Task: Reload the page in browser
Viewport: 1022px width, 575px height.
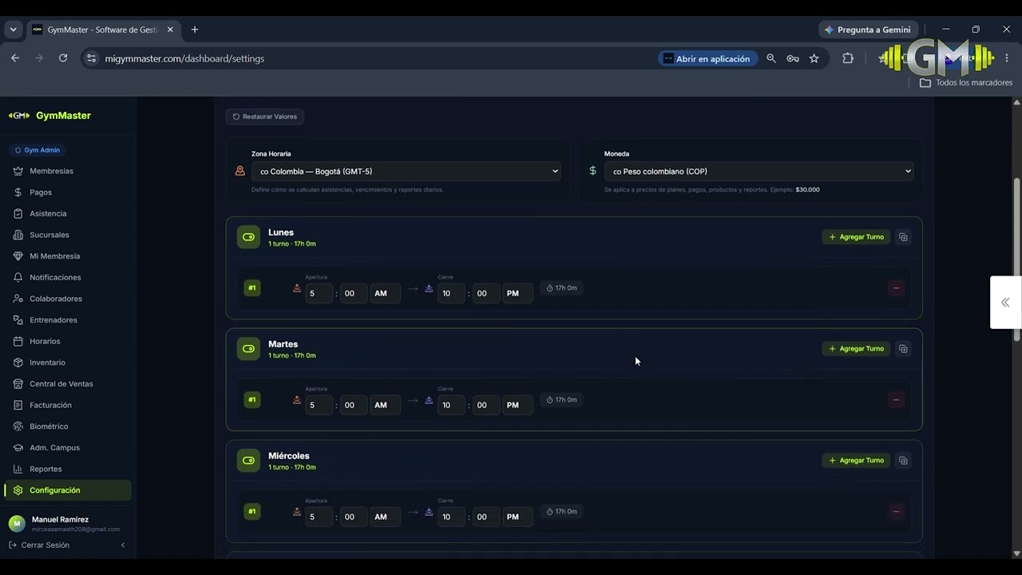Action: coord(63,58)
